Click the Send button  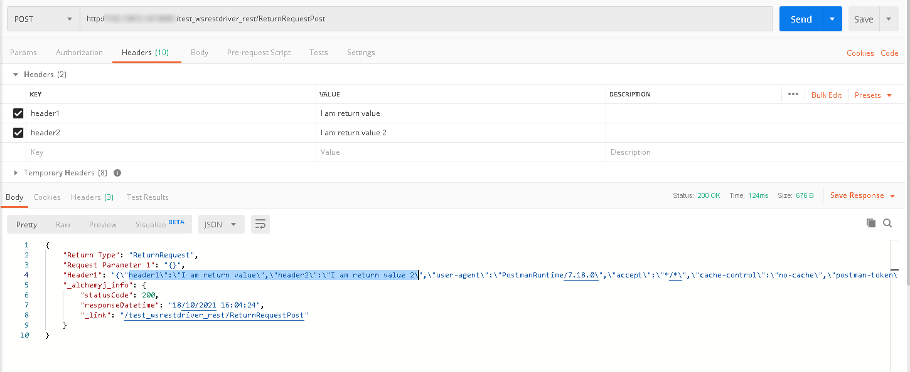801,19
